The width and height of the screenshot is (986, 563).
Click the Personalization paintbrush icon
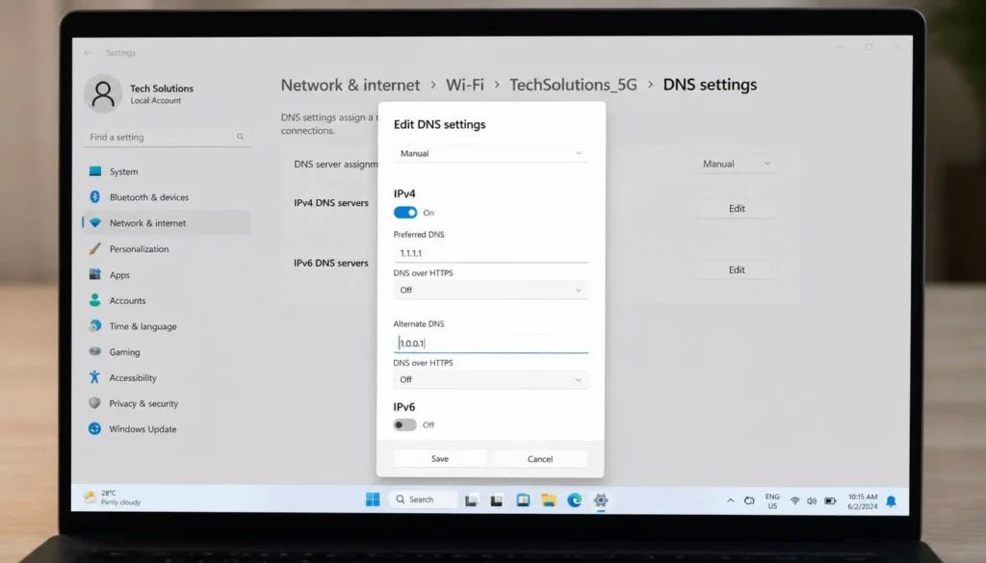[95, 248]
